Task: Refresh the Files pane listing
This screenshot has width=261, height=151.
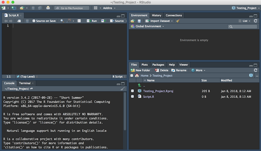Action: click(256, 70)
